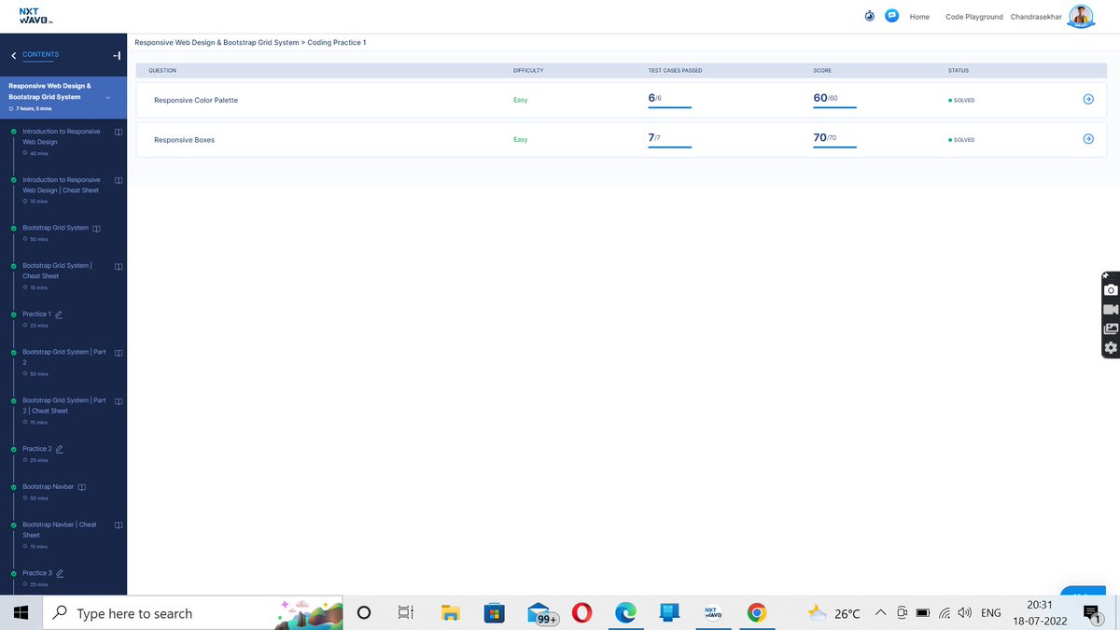Open Google Chrome from taskbar

pos(757,613)
